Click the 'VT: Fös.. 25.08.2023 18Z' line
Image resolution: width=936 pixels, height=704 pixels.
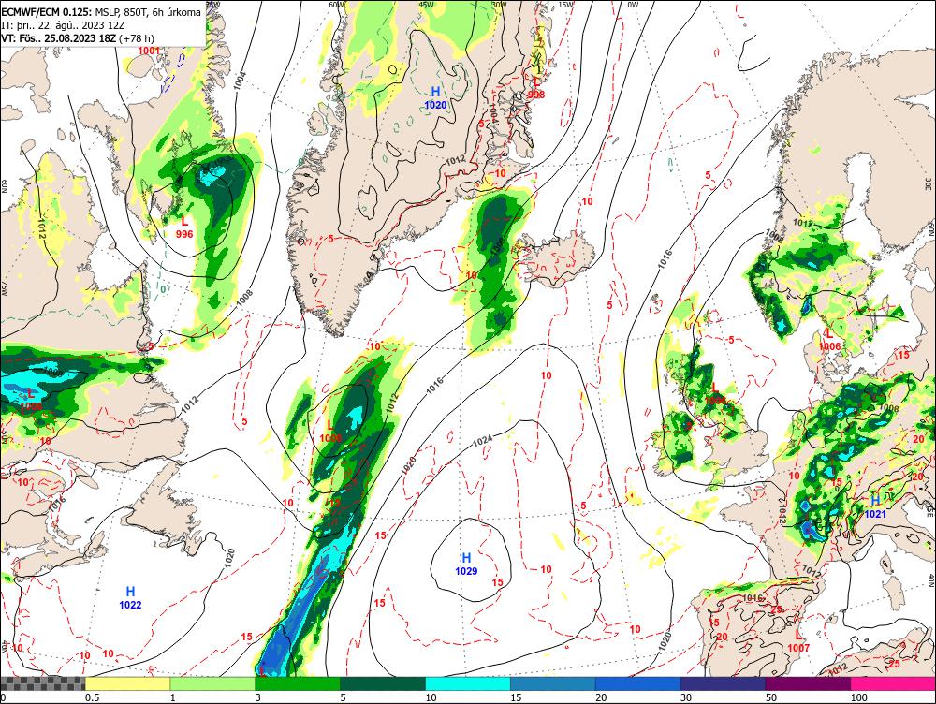point(77,38)
